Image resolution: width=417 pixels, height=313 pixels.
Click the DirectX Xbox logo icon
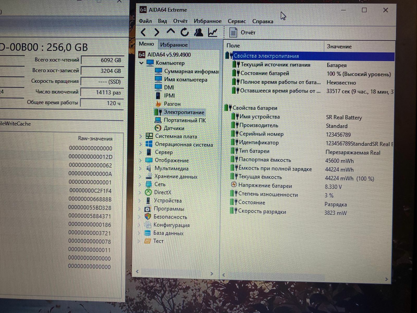[x=148, y=192]
